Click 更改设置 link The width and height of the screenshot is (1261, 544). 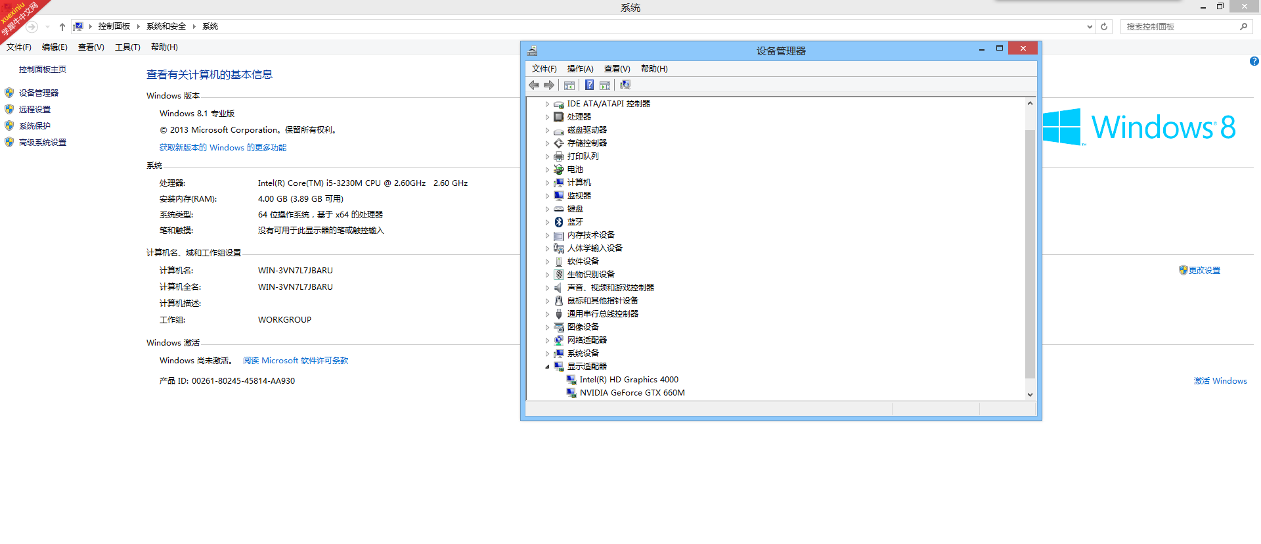click(x=1205, y=270)
